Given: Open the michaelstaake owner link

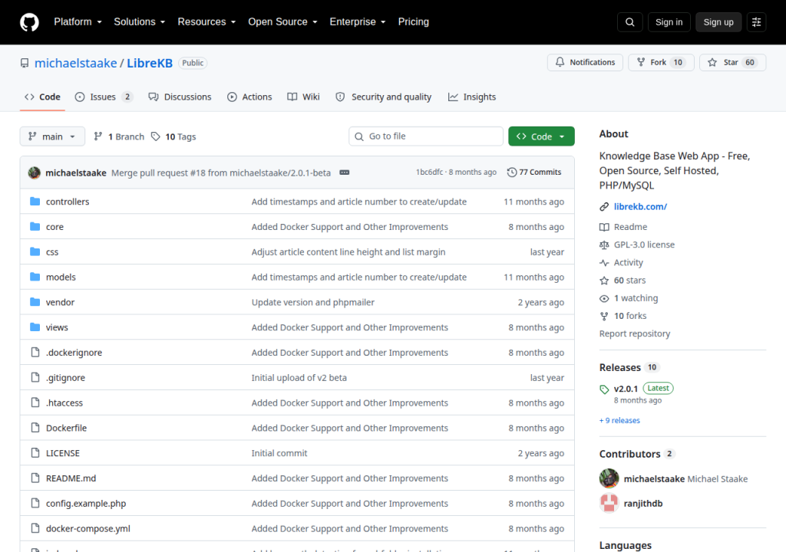Looking at the screenshot, I should (76, 63).
